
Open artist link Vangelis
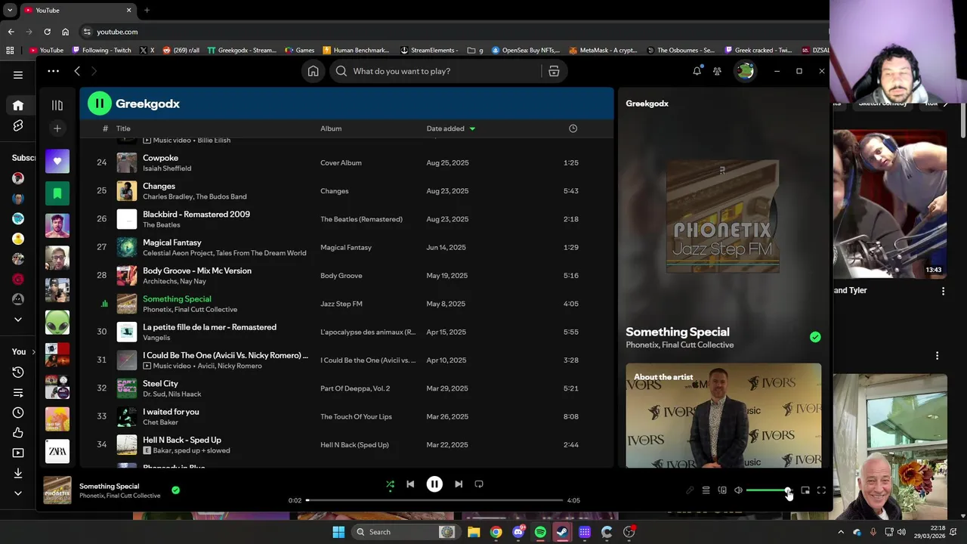tap(156, 338)
